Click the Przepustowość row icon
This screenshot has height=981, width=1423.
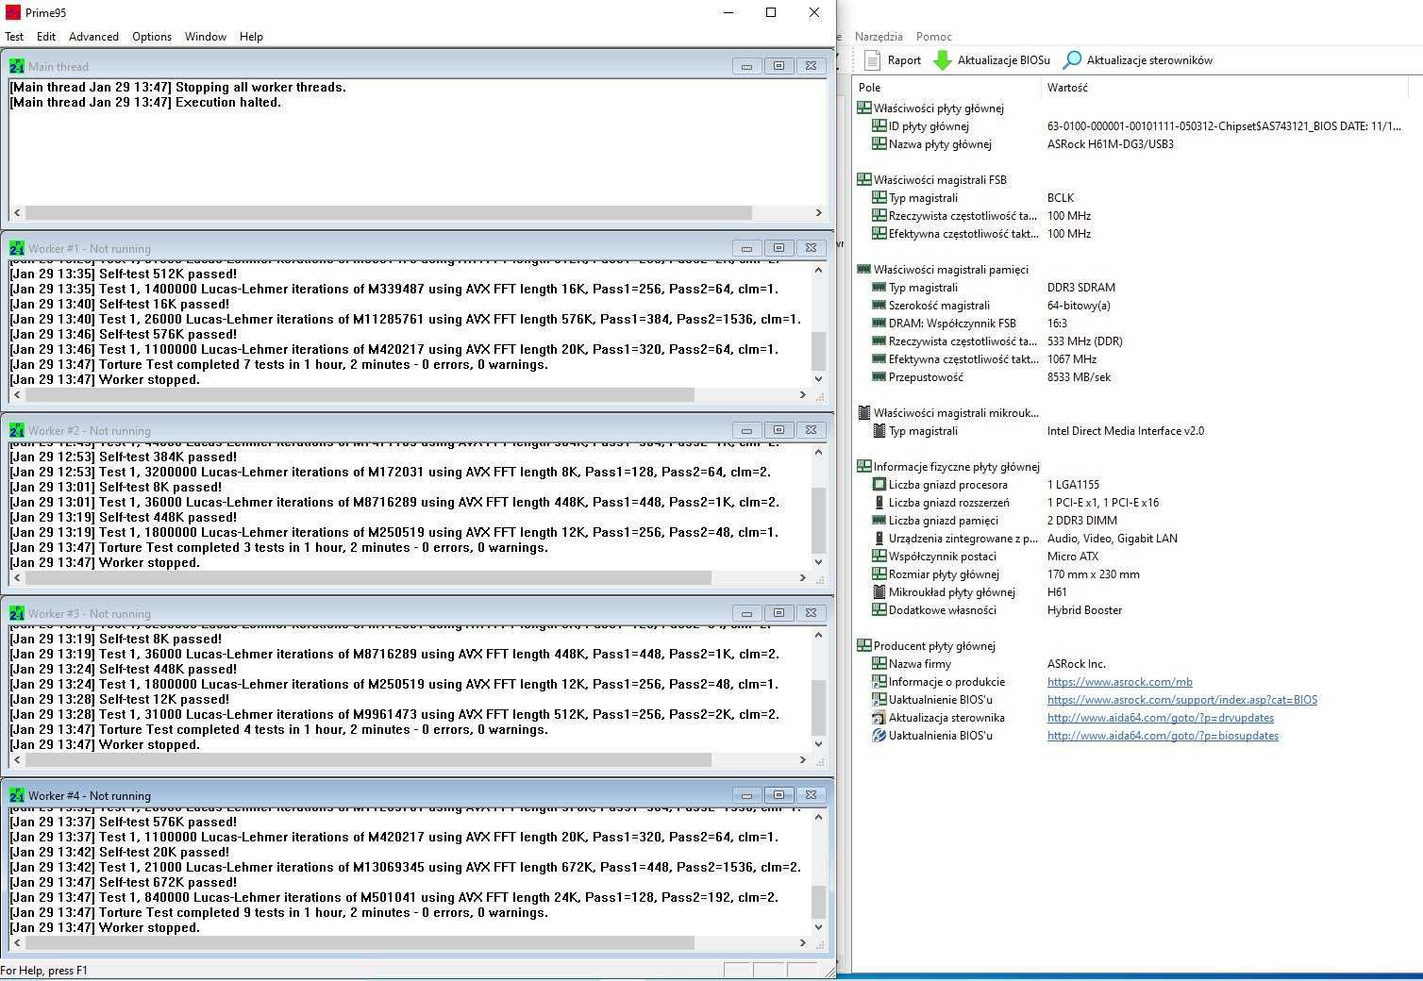(879, 377)
